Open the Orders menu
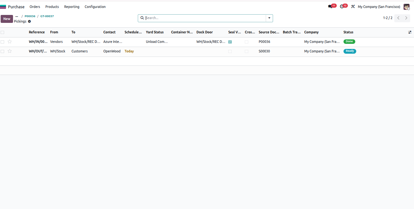Image resolution: width=414 pixels, height=209 pixels. coord(35,7)
